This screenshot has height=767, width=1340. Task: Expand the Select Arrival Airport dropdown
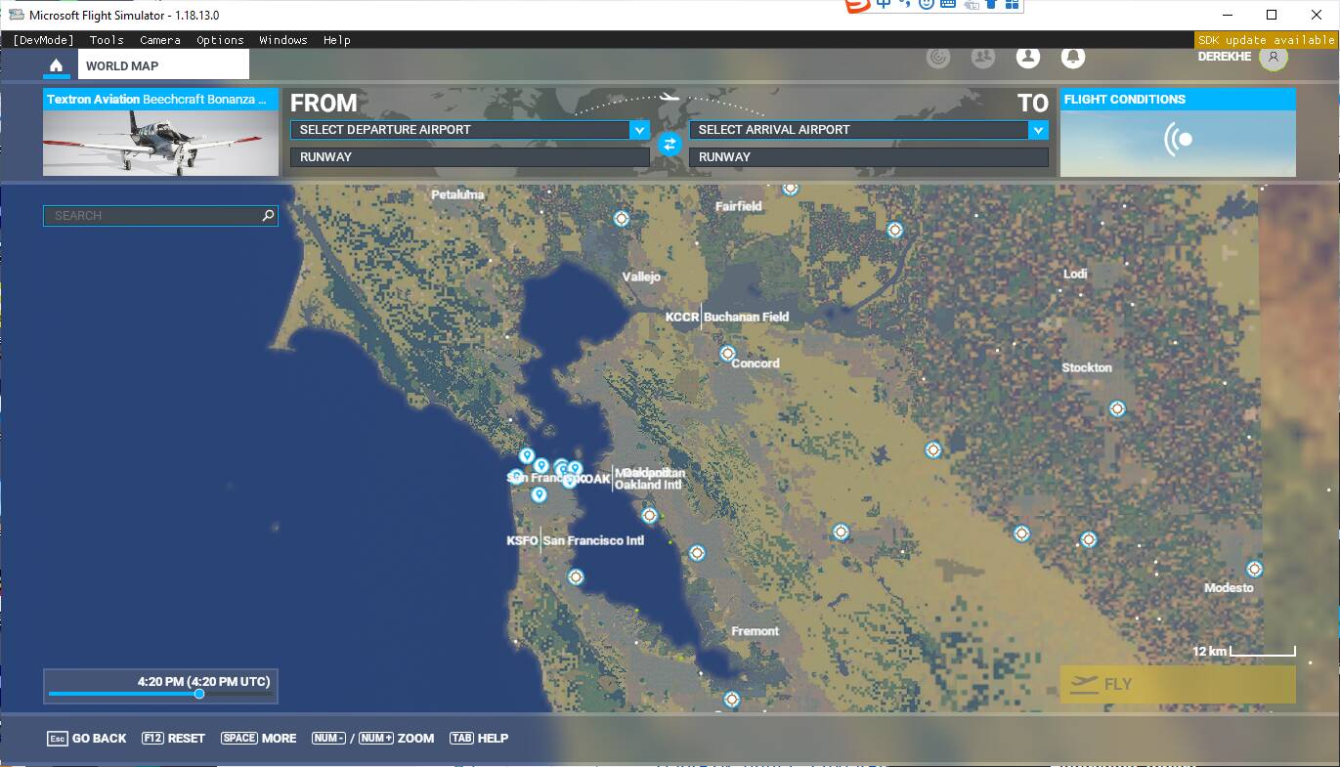coord(1037,130)
